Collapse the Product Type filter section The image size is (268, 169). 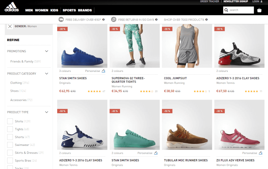click(46, 112)
